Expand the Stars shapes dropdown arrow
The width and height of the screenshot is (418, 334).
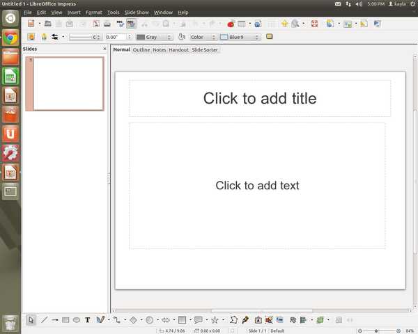(223, 319)
